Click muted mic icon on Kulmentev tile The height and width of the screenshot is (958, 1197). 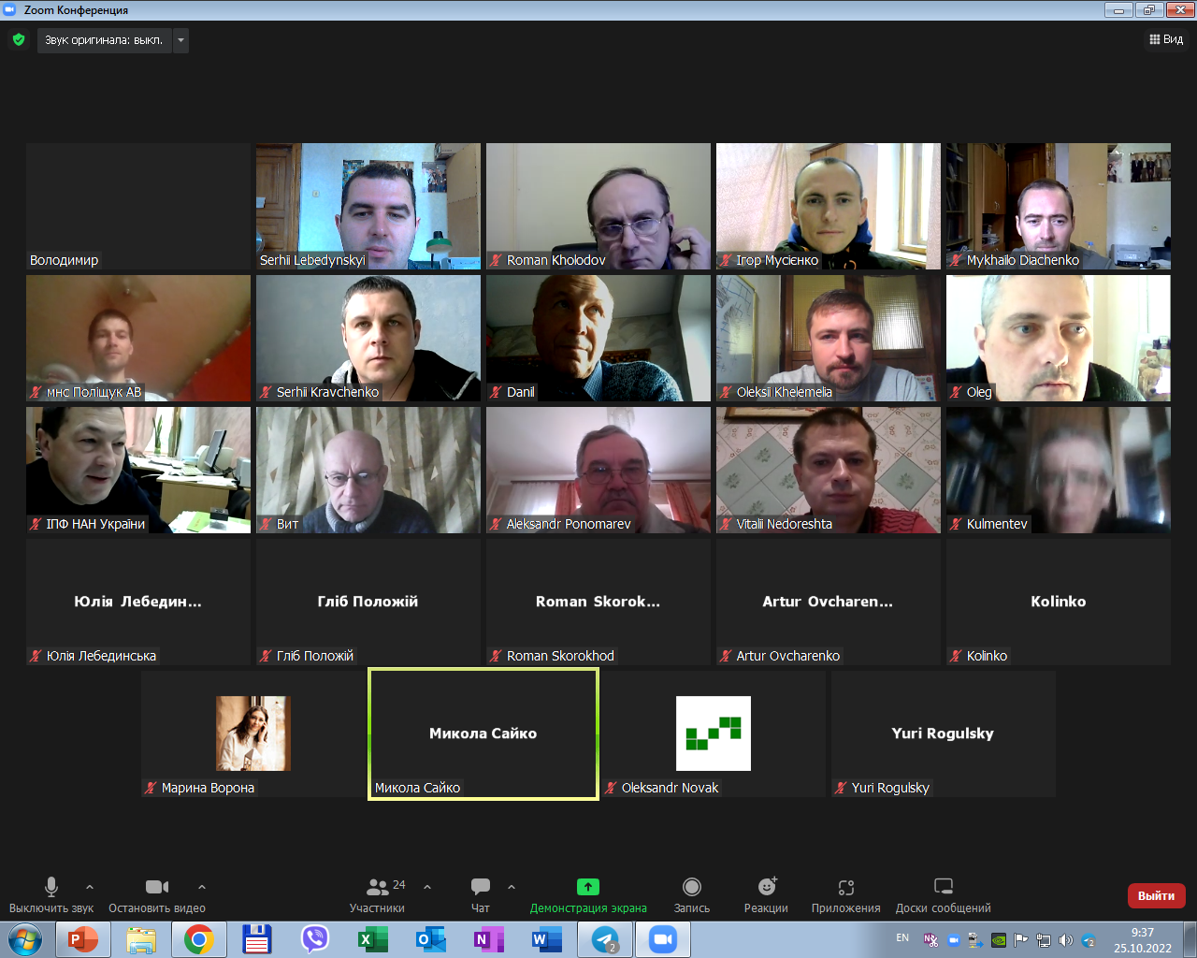pos(956,524)
